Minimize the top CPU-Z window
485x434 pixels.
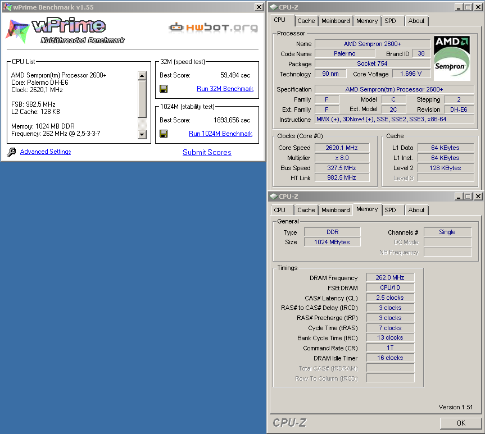[459, 7]
